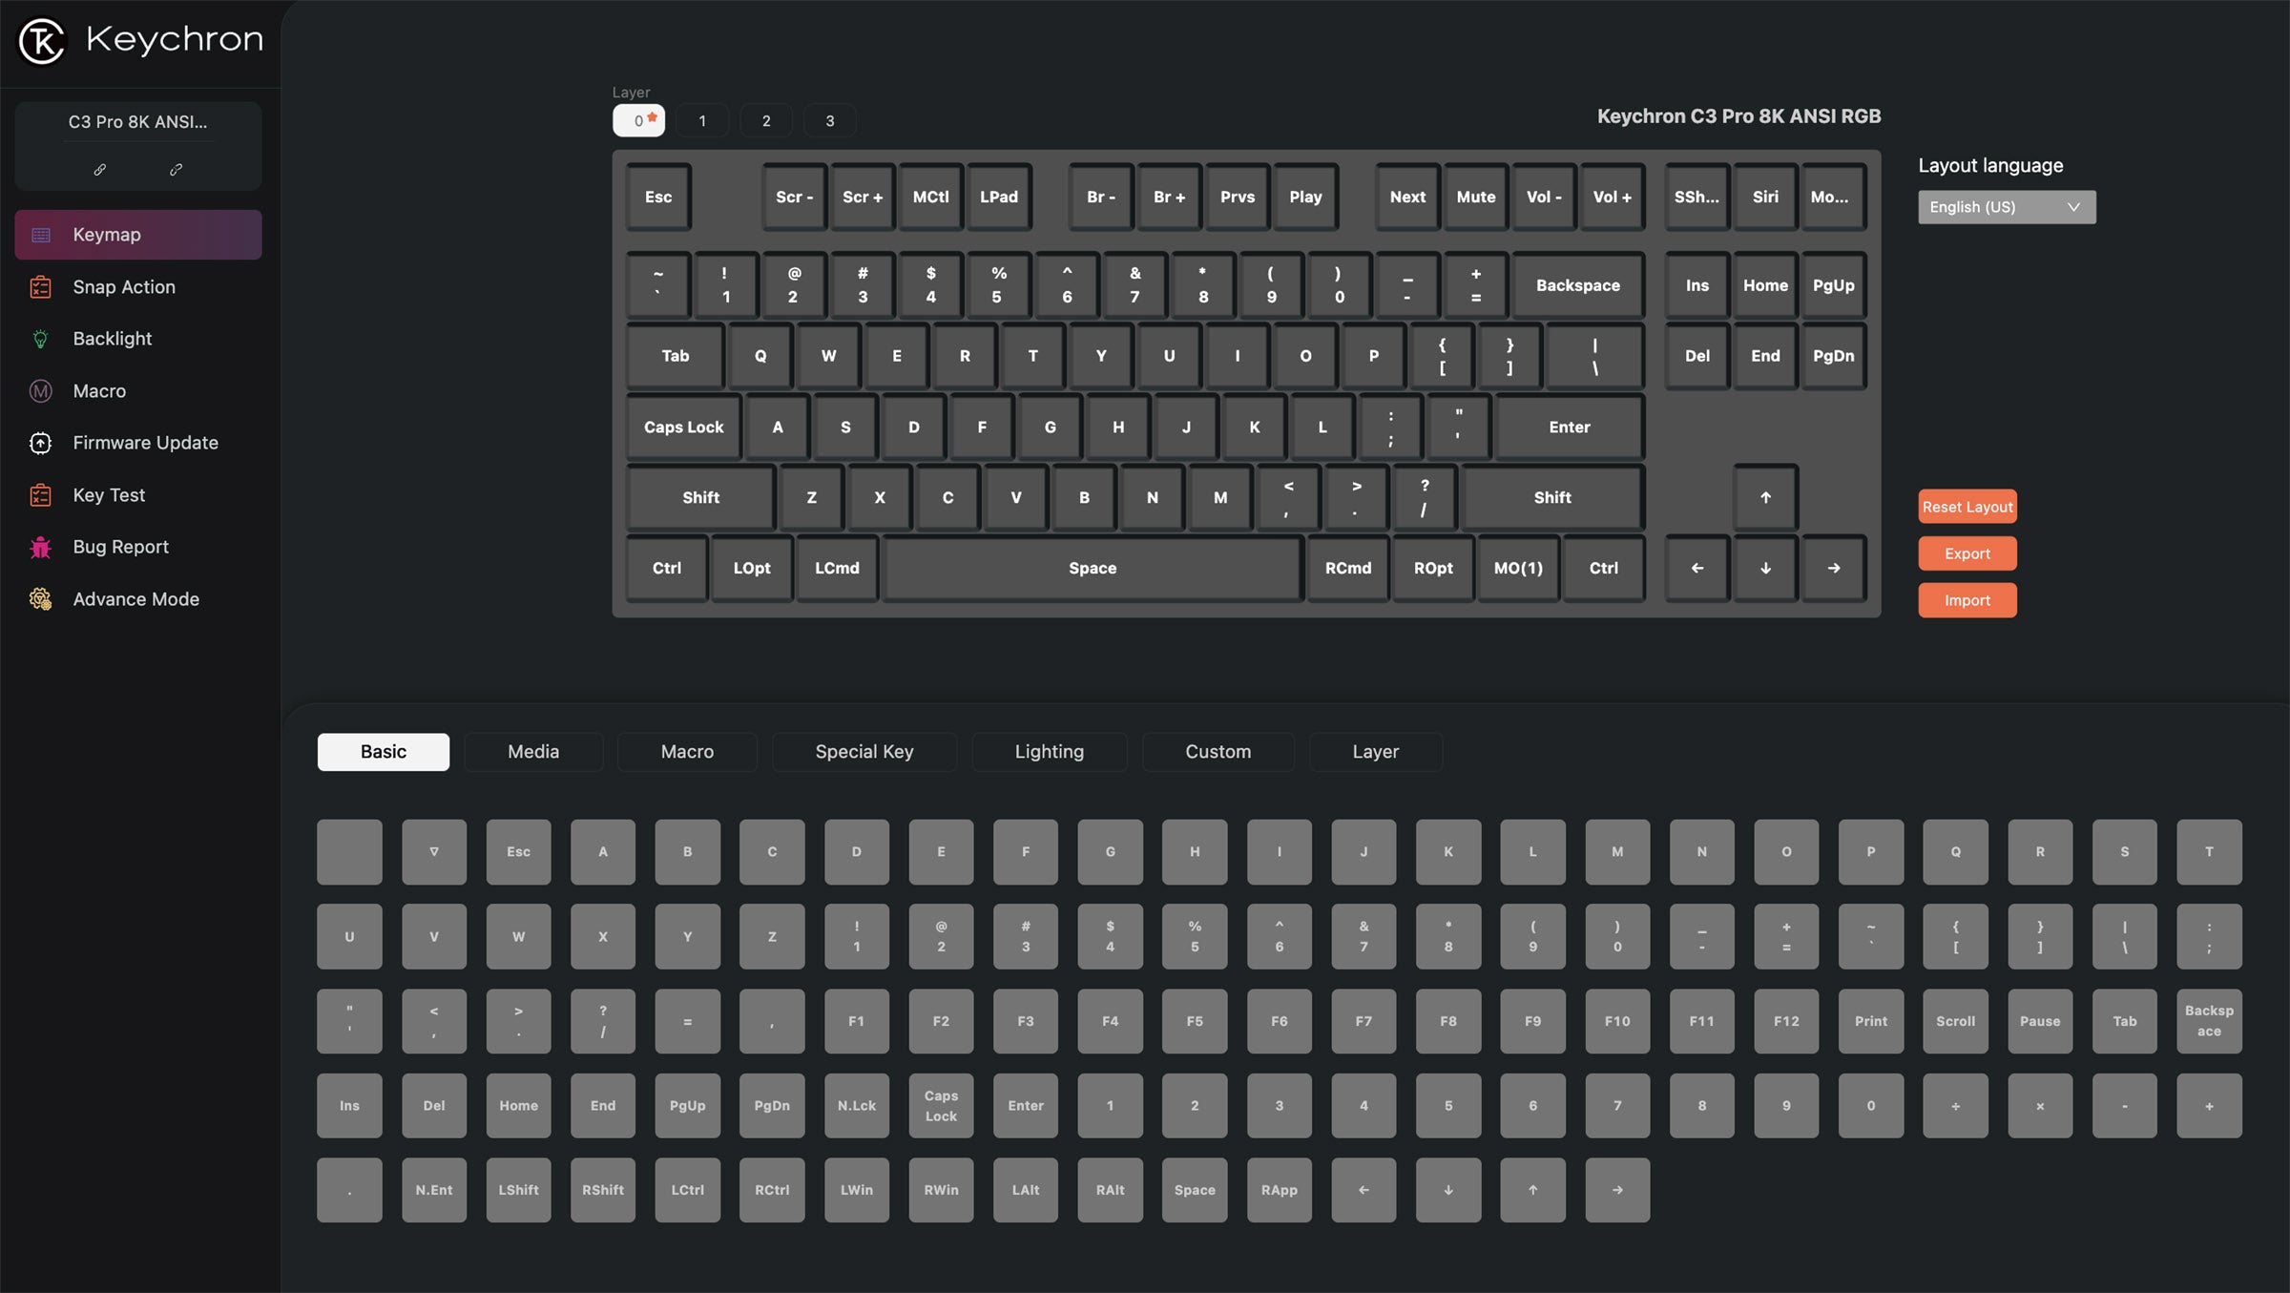The image size is (2290, 1293).
Task: Select layer 3 button
Action: click(x=830, y=121)
